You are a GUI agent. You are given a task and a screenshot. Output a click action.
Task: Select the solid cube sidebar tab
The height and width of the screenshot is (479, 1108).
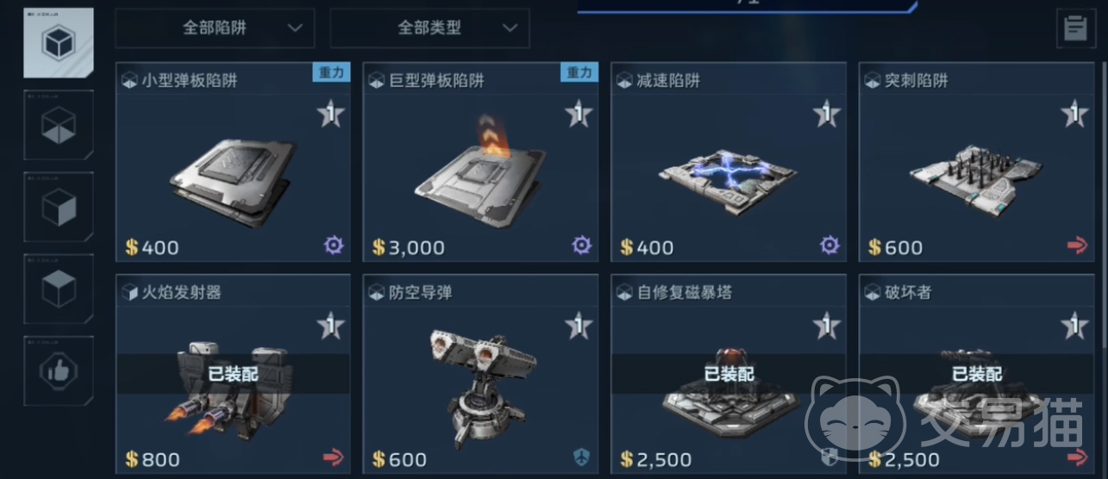[x=59, y=289]
